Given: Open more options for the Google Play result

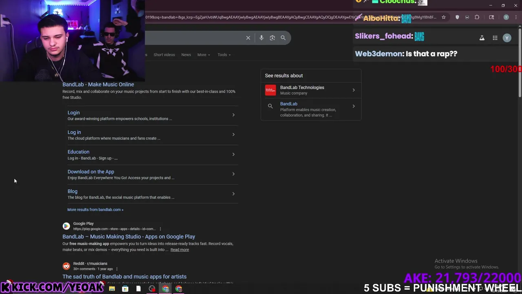Looking at the screenshot, I should point(160,229).
